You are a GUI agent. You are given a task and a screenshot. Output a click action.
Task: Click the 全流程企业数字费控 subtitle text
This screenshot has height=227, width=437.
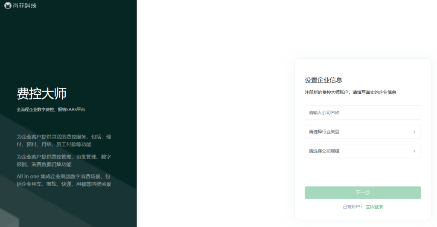pos(51,109)
